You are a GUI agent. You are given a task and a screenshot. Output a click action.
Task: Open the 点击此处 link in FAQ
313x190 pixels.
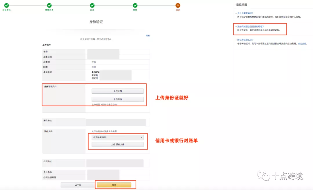(x=302, y=43)
